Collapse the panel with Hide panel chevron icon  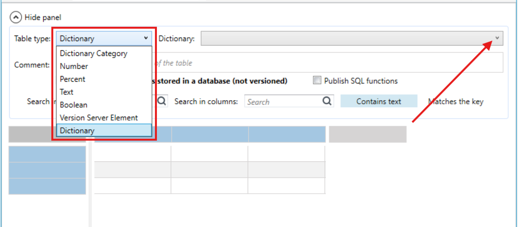point(16,17)
